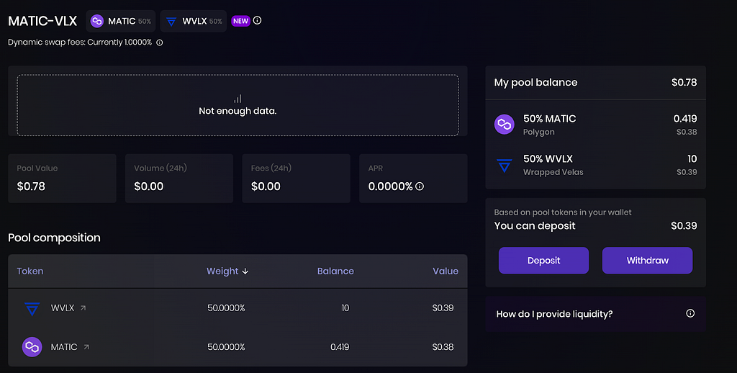737x373 pixels.
Task: Click the 'Not enough data' chart area
Action: pos(238,105)
